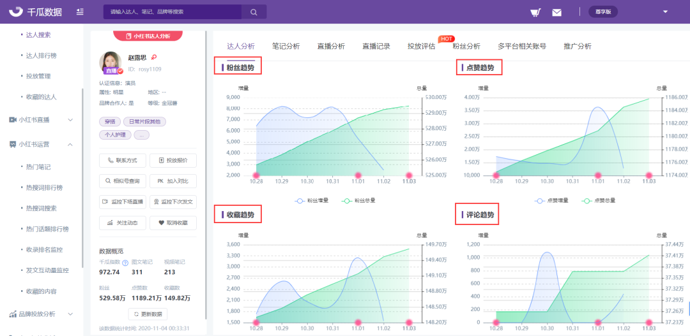Click the 更新数据 refresh button
The width and height of the screenshot is (690, 336).
pyautogui.click(x=148, y=314)
